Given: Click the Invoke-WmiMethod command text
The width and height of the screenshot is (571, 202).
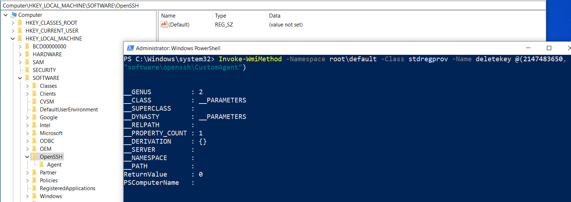Looking at the screenshot, I should coord(250,59).
